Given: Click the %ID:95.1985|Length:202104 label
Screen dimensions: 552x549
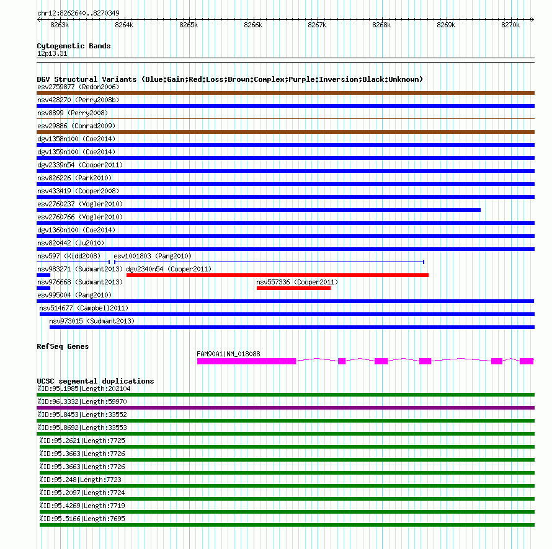Looking at the screenshot, I should [x=84, y=389].
